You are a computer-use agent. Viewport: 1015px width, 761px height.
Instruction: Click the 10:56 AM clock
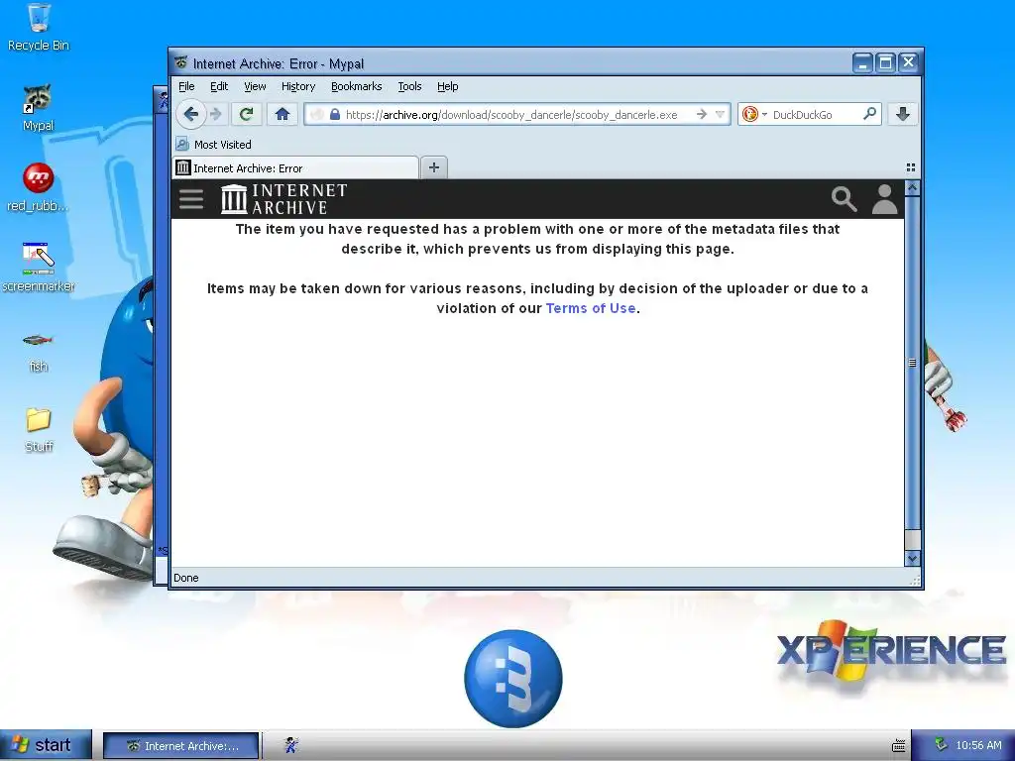[978, 745]
